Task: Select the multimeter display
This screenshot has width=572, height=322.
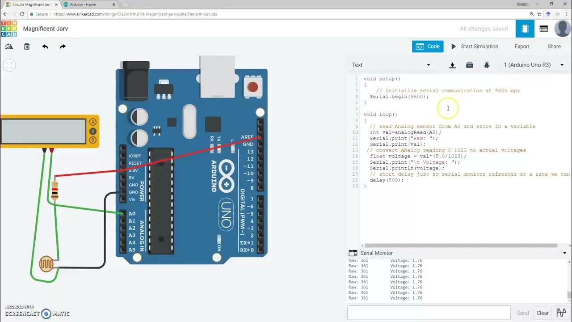Action: (x=44, y=131)
